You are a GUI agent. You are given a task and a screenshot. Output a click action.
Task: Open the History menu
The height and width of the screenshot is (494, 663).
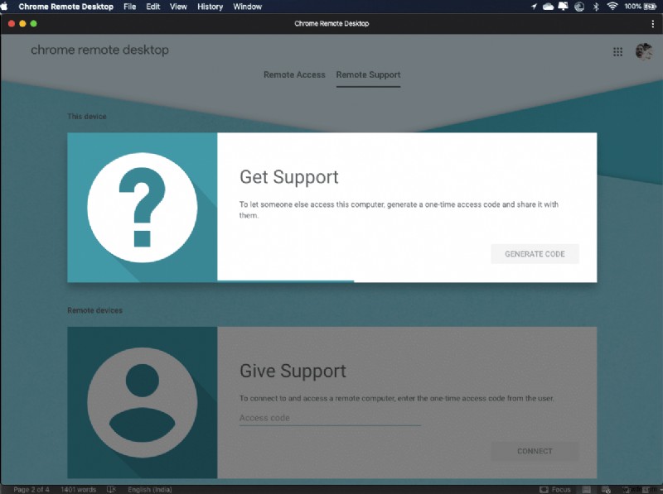pos(211,7)
